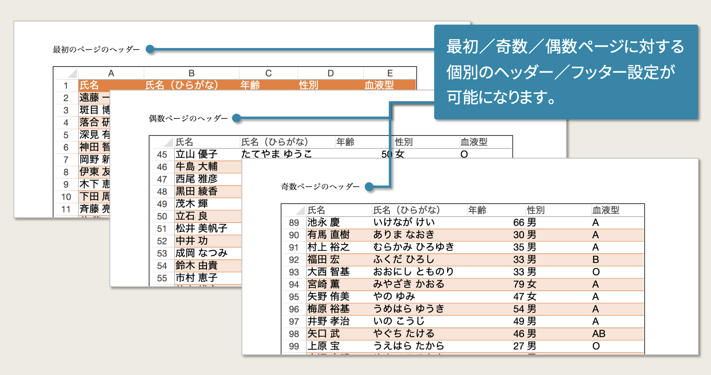Click age 66 in row 89
This screenshot has height=375, width=711.
pyautogui.click(x=519, y=223)
